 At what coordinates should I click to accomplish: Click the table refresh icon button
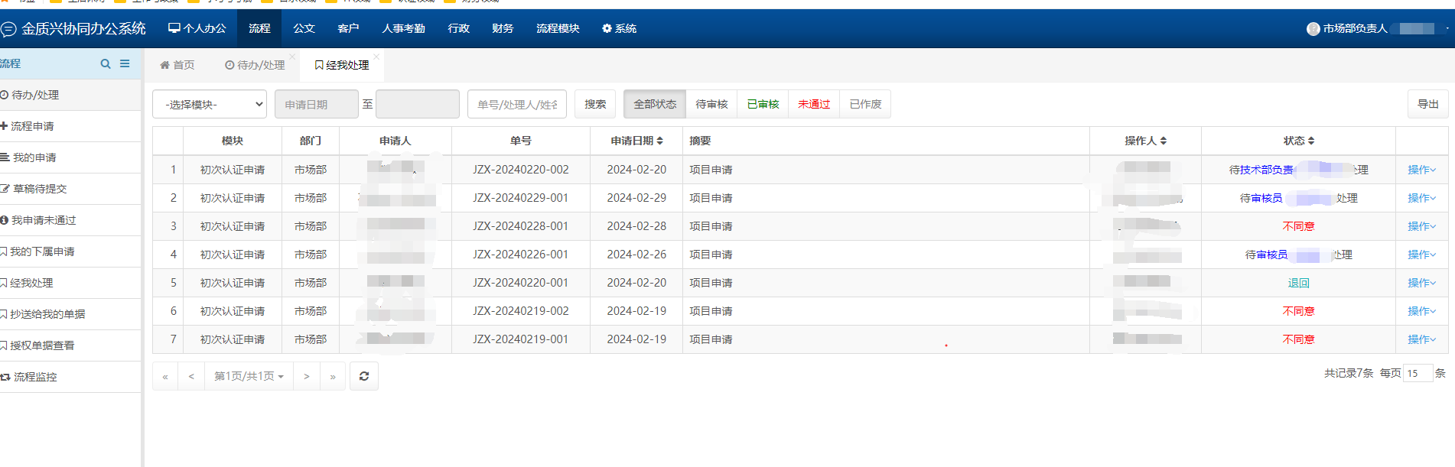[x=364, y=376]
